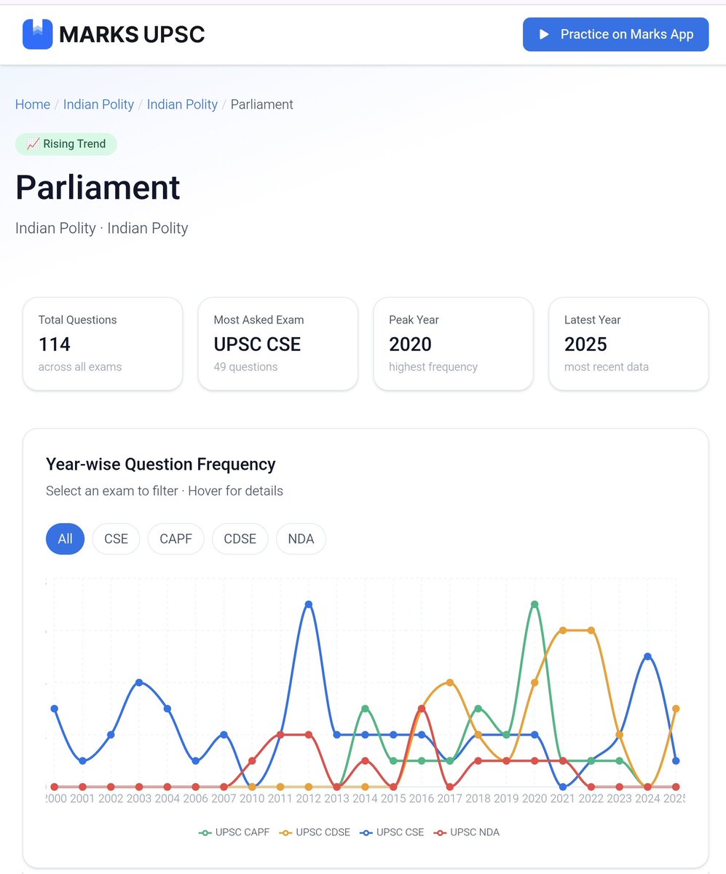This screenshot has width=726, height=874.
Task: Click the green CAPF point at 2018
Action: (478, 709)
